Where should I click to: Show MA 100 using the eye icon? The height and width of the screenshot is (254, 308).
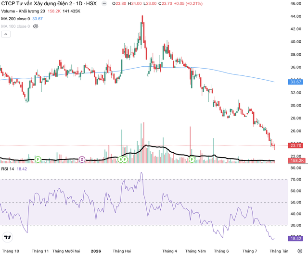tap(36, 26)
